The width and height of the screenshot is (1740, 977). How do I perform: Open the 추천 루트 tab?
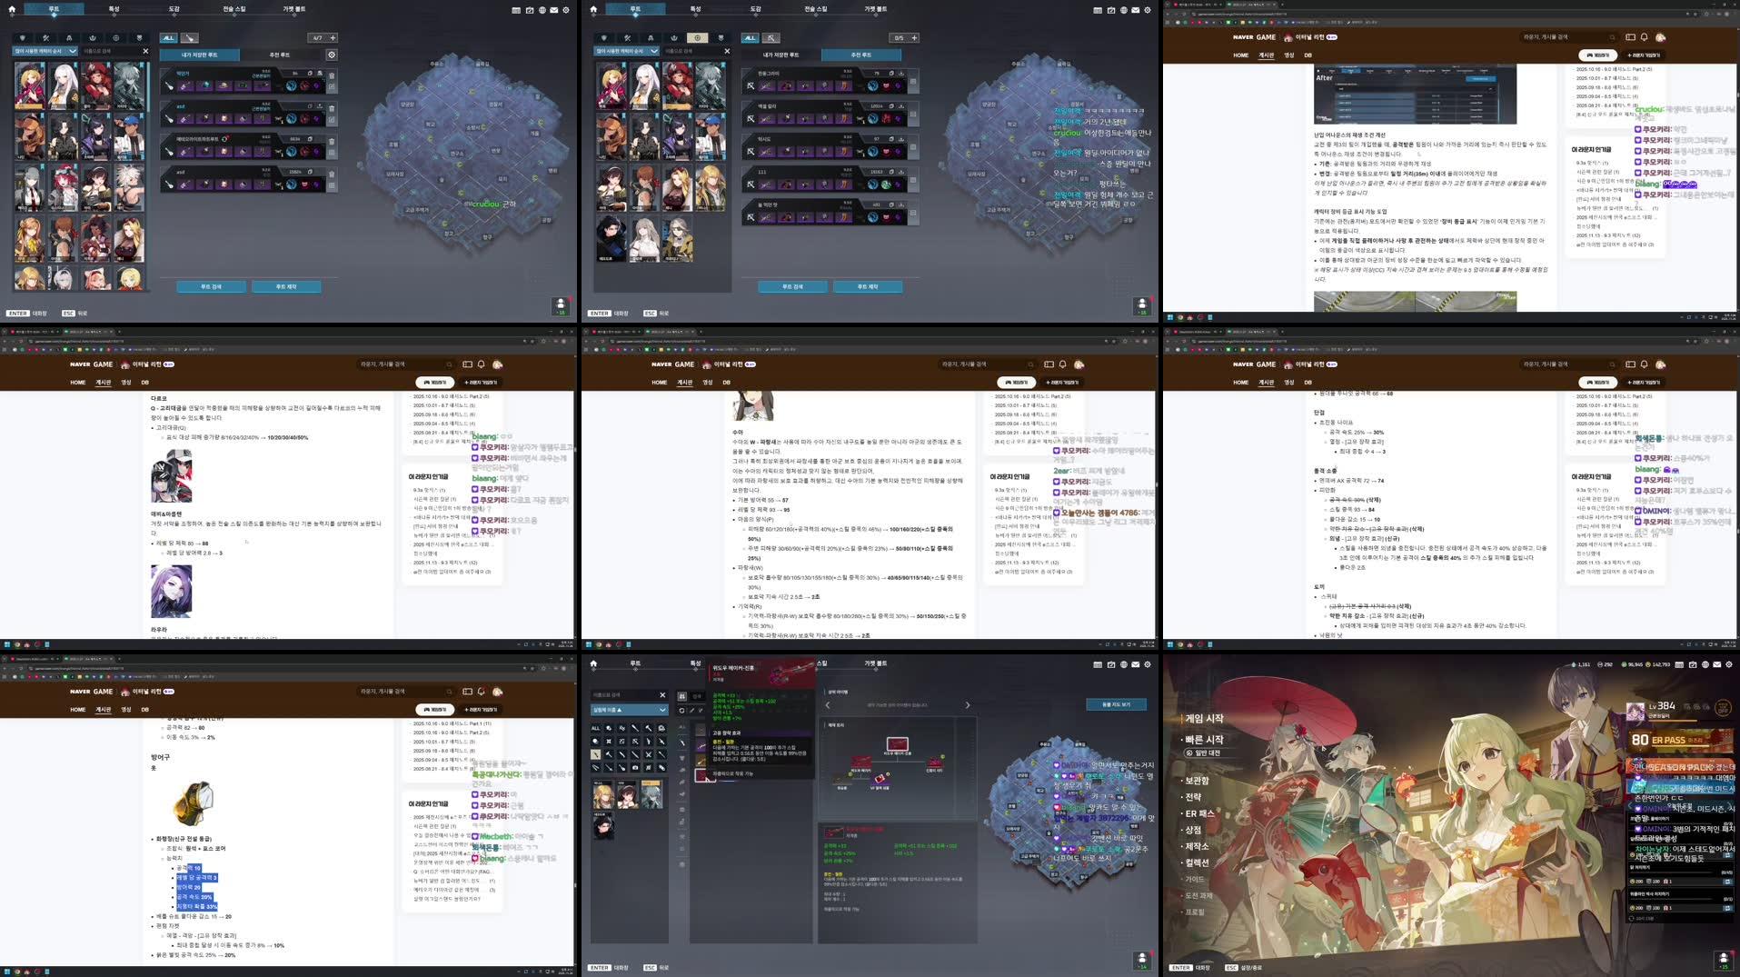tap(280, 54)
